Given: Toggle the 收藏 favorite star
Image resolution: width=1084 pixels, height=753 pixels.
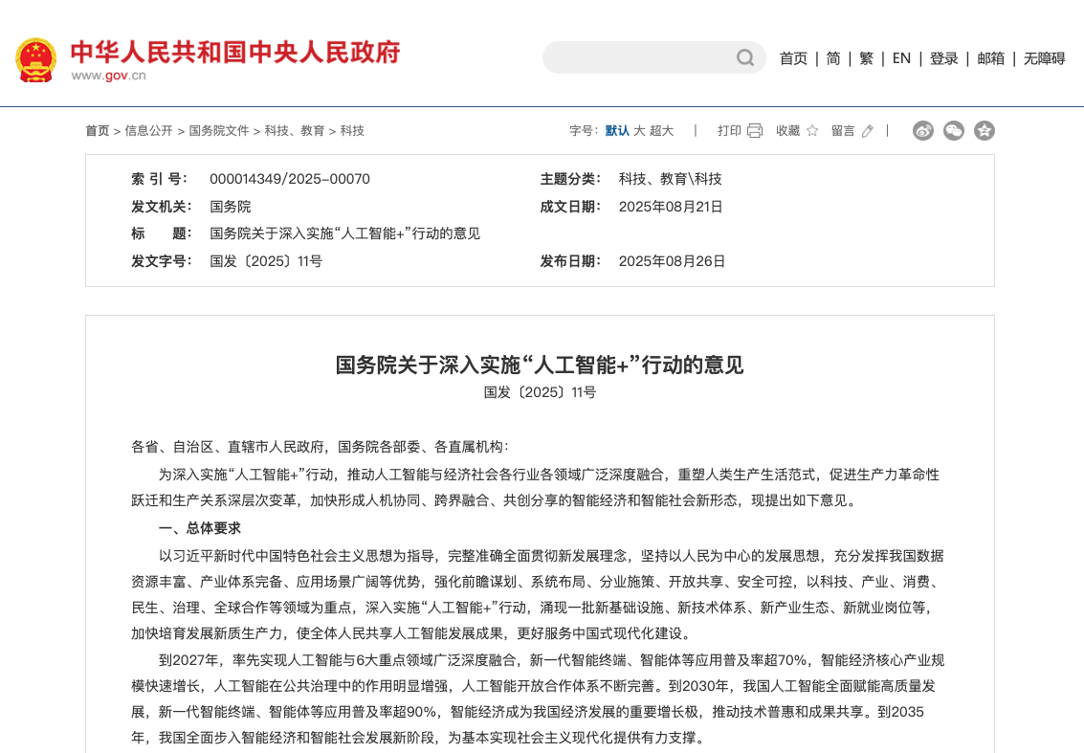Looking at the screenshot, I should pyautogui.click(x=810, y=130).
